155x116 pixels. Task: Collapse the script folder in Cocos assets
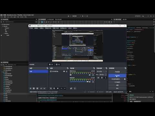click(2, 72)
